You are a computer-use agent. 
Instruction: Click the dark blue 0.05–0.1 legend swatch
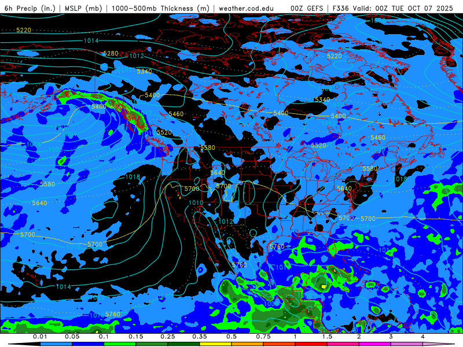88,344
